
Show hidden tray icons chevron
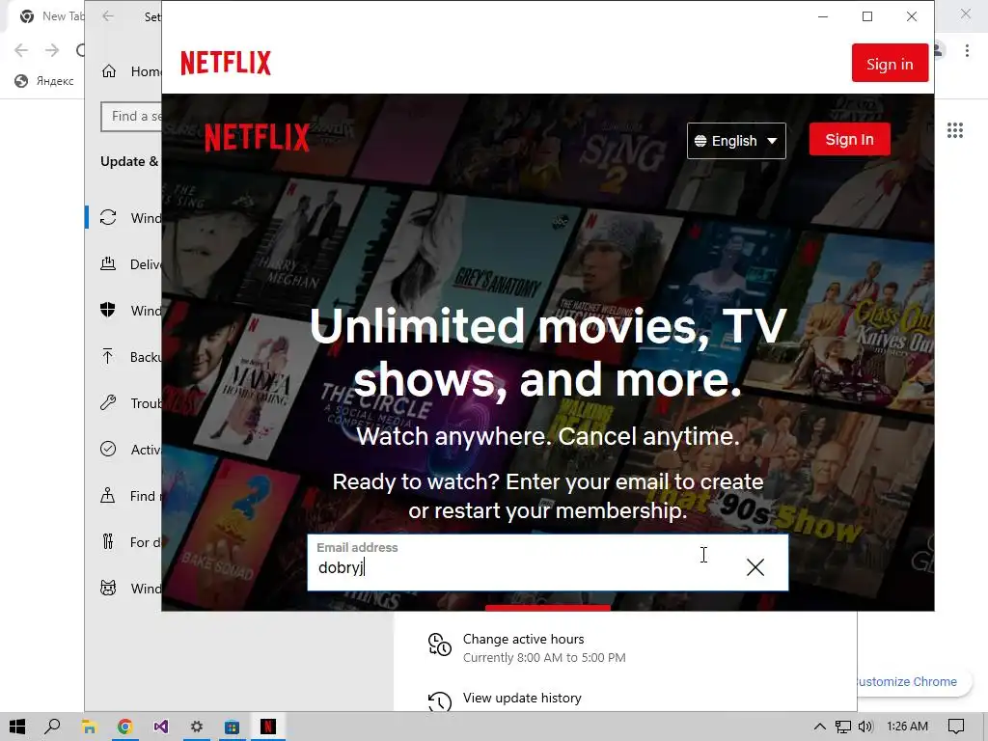pyautogui.click(x=820, y=727)
